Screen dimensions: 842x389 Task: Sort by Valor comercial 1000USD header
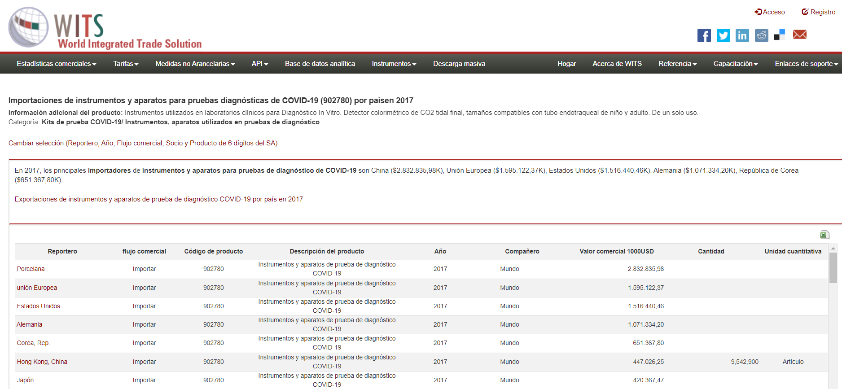pyautogui.click(x=616, y=251)
